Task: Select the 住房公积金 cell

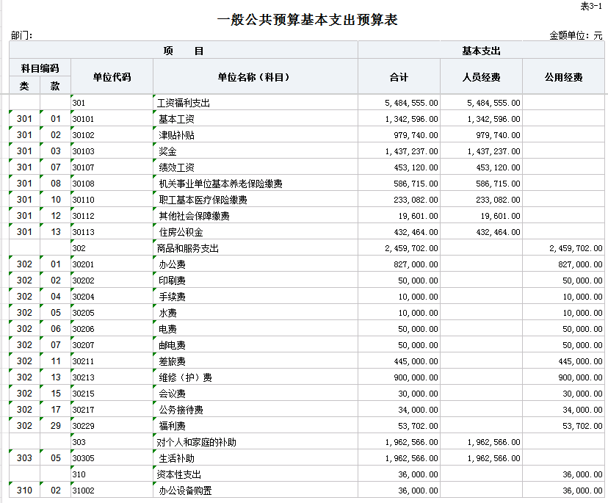Action: click(x=255, y=232)
